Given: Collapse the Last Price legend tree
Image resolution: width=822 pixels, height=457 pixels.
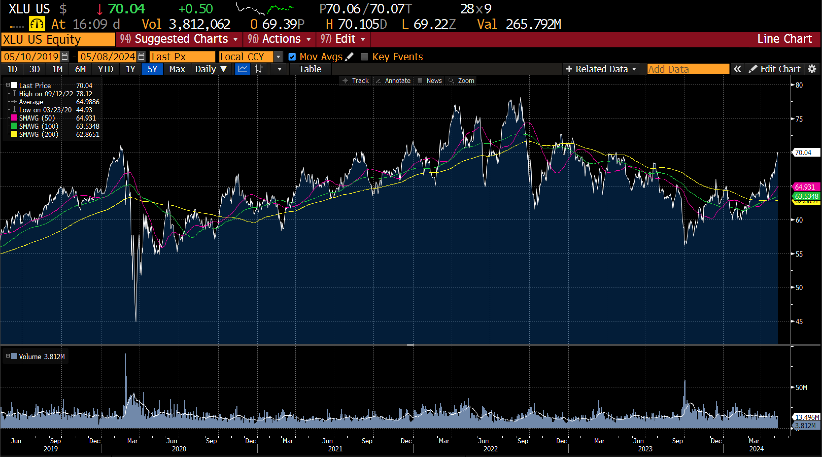Looking at the screenshot, I should (8, 85).
